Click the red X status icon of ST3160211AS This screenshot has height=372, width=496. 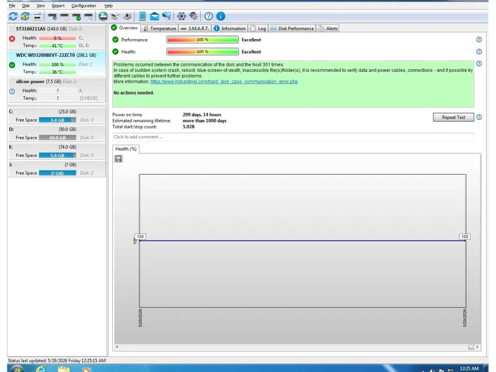click(12, 38)
